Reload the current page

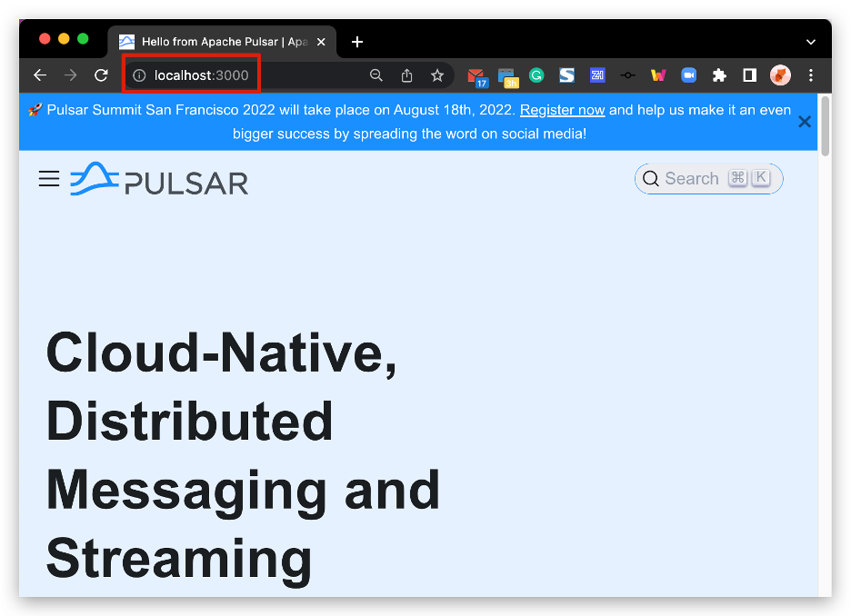(101, 76)
